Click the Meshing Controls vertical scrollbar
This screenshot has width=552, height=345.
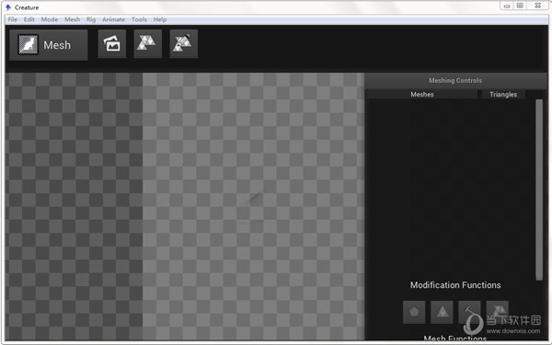pos(539,190)
